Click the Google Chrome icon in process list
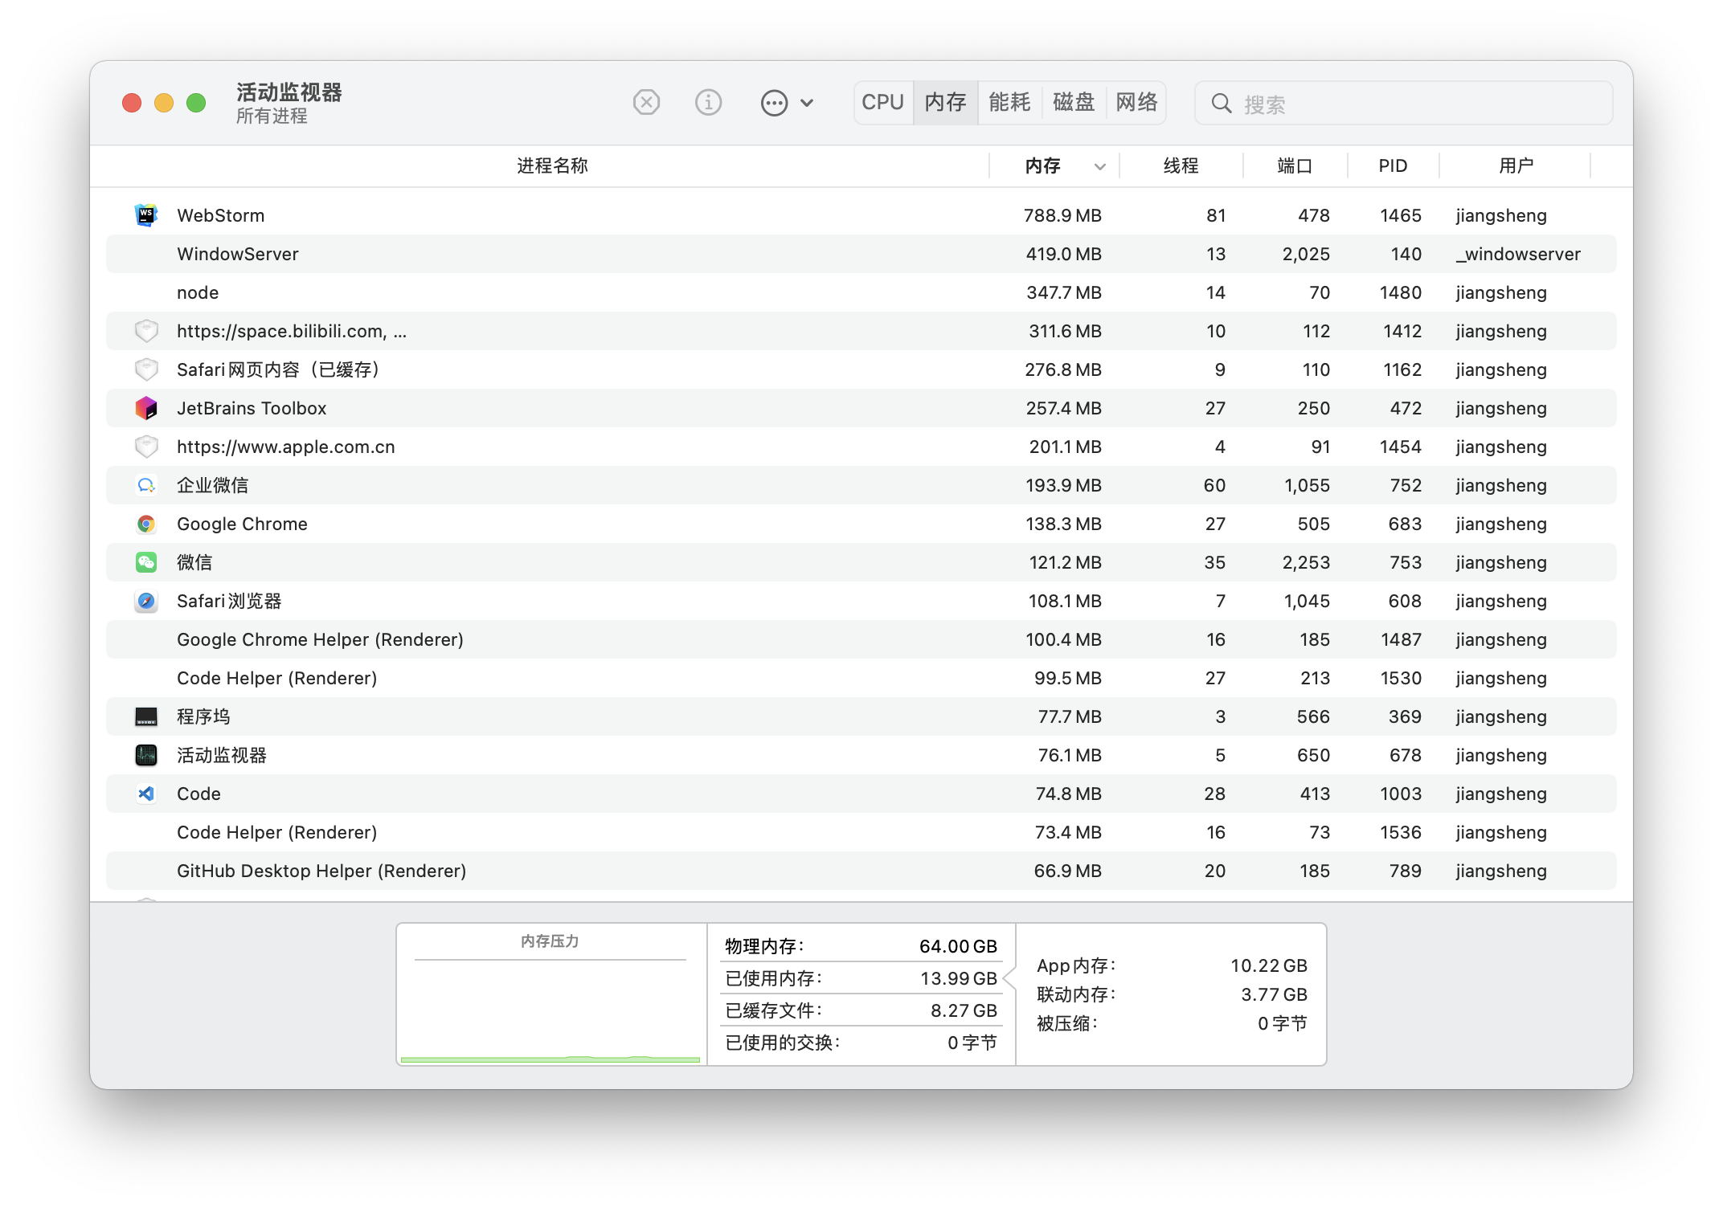 click(x=146, y=524)
